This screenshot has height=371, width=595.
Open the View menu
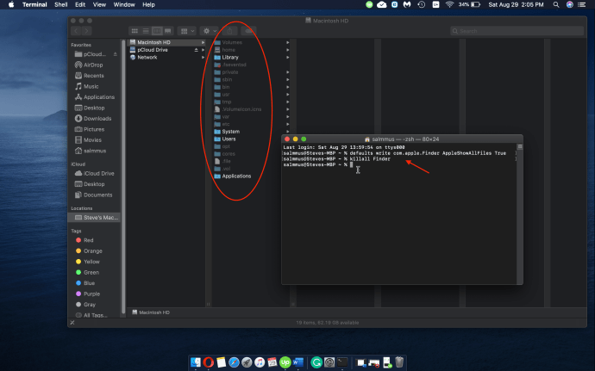99,4
